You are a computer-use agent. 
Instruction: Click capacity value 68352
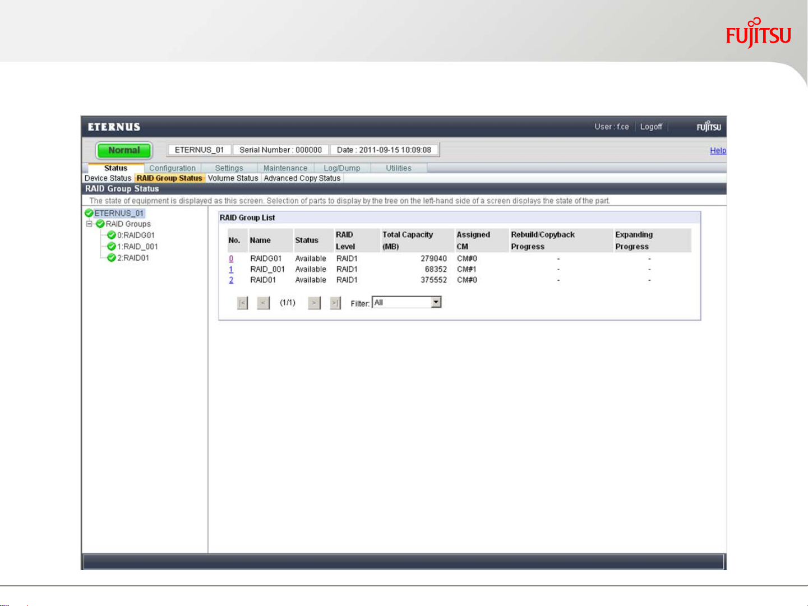[x=436, y=269]
